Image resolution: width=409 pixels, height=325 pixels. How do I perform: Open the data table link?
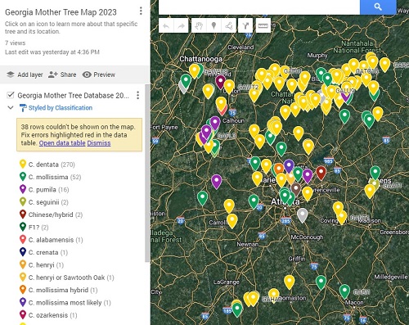point(62,143)
